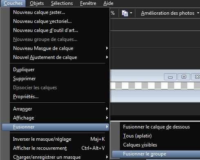Open the Sélections menu
Screen dimensions: 200x160
click(62, 3)
